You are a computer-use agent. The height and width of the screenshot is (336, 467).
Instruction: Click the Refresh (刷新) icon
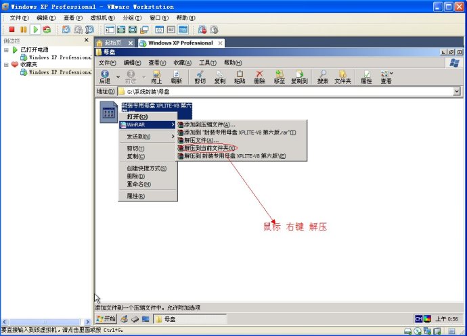pos(177,77)
